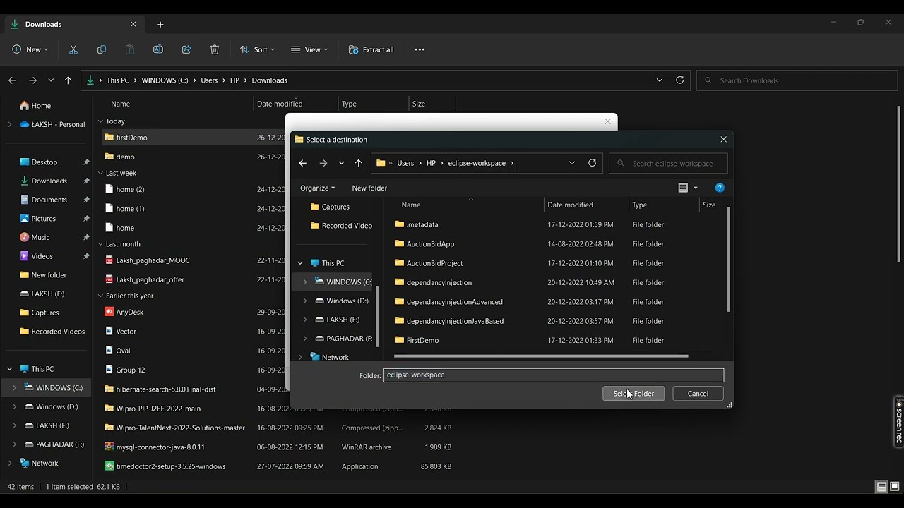This screenshot has height=508, width=904.
Task: Click the Folder name input field
Action: click(x=554, y=375)
